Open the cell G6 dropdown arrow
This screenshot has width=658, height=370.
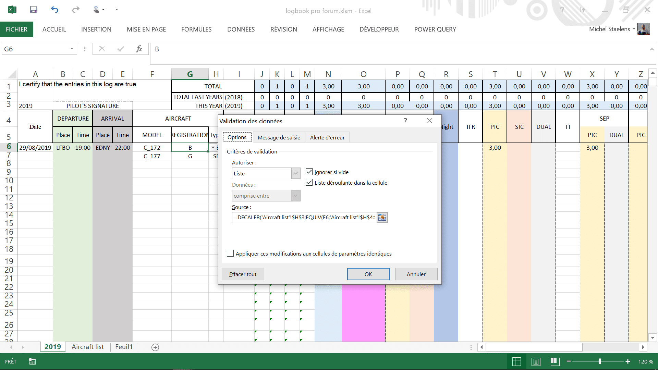tap(213, 148)
